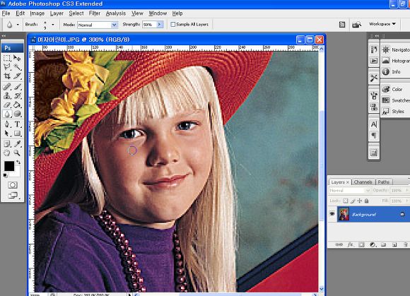Screen dimensions: 410x296
Task: Expand the layer Fill slider arrow
Action: (407, 201)
